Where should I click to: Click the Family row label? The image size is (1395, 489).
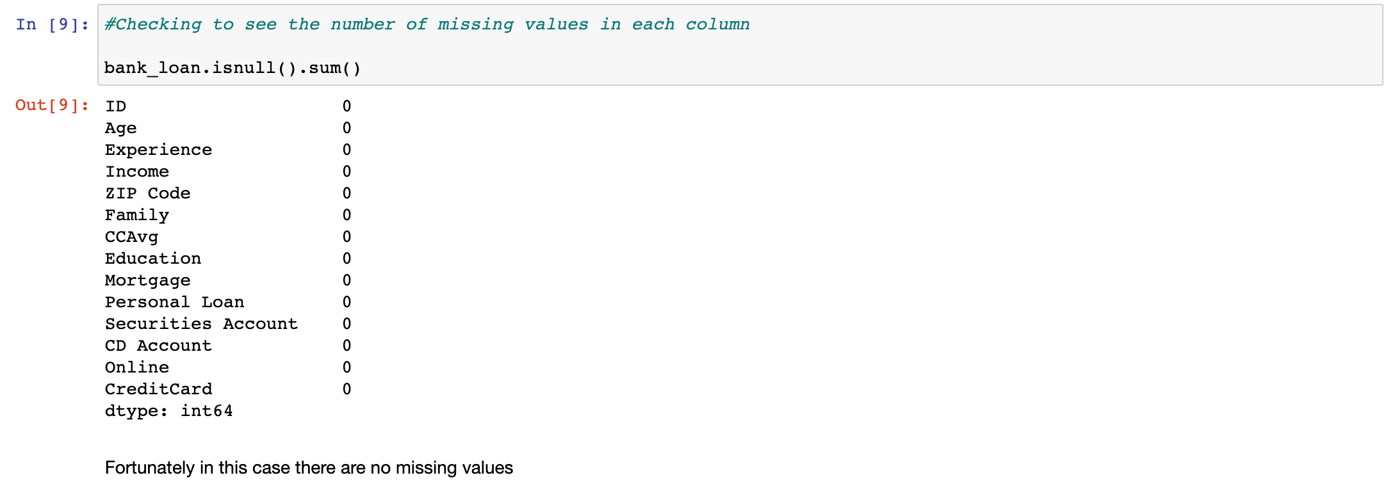(137, 215)
